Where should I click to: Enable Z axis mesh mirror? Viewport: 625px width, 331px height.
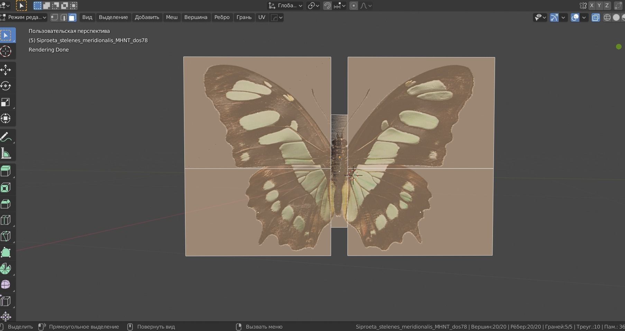click(607, 6)
